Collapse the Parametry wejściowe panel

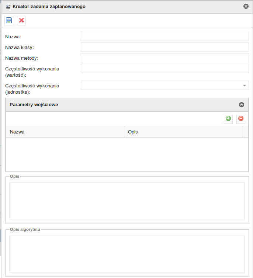242,105
